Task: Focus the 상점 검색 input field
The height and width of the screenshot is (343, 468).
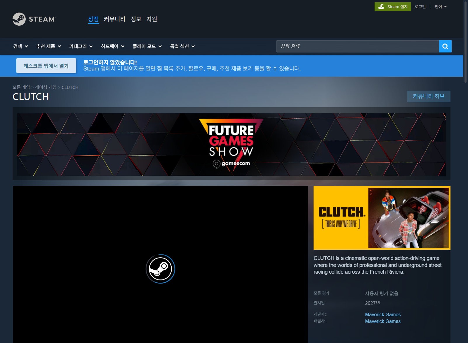Action: click(358, 46)
